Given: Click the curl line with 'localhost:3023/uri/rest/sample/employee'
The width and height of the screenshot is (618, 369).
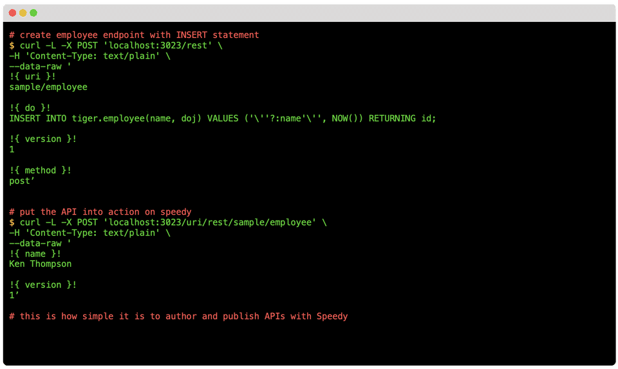Looking at the screenshot, I should coord(168,222).
